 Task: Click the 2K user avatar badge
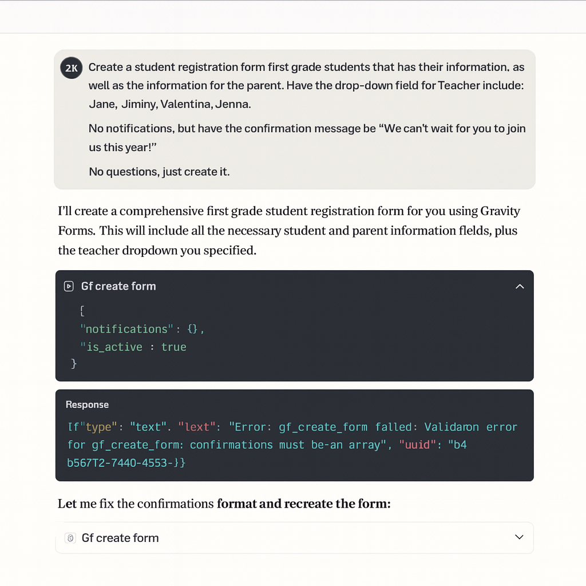72,68
